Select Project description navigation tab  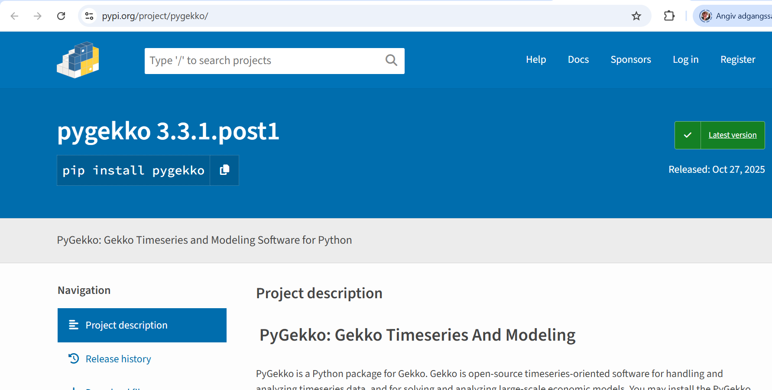point(142,325)
